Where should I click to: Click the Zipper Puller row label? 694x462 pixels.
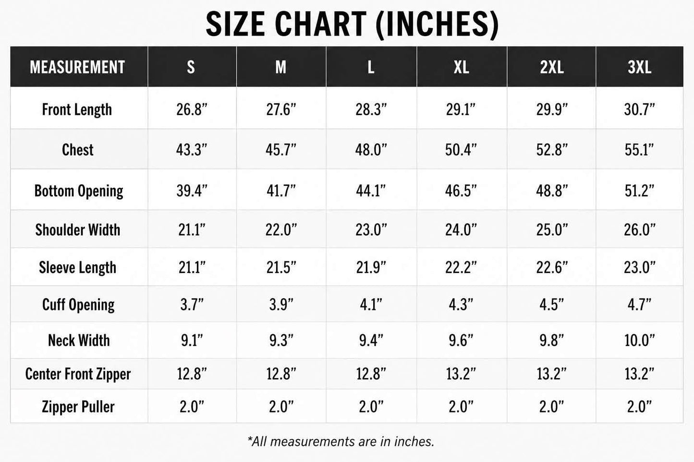coord(78,407)
